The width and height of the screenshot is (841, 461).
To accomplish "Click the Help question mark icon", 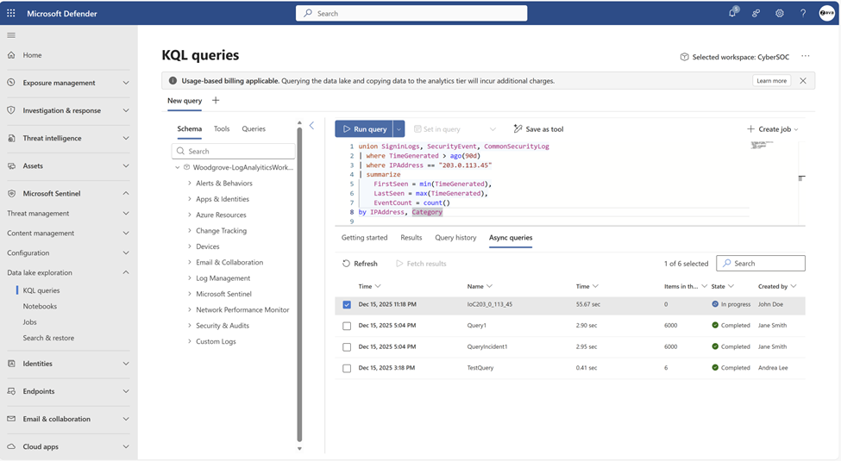I will coord(803,14).
